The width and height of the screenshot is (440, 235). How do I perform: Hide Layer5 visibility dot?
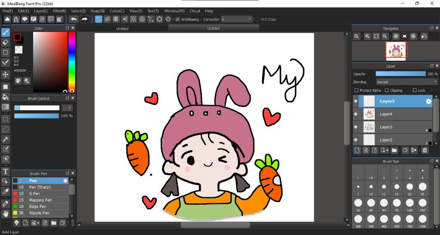coord(356,101)
